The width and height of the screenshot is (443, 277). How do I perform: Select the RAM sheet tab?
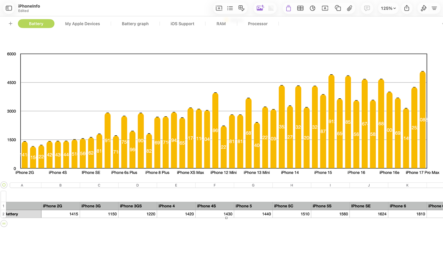221,24
